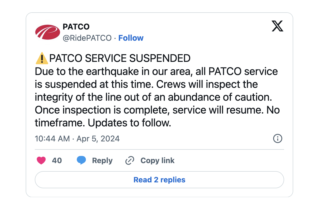
Task: Click the yellow warning triangle emoji
Action: 42,58
